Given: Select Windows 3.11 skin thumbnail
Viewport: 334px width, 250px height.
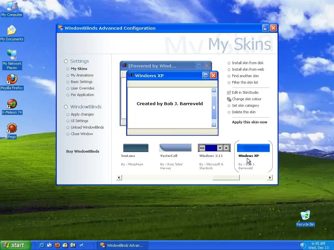Looking at the screenshot, I should coord(214,148).
